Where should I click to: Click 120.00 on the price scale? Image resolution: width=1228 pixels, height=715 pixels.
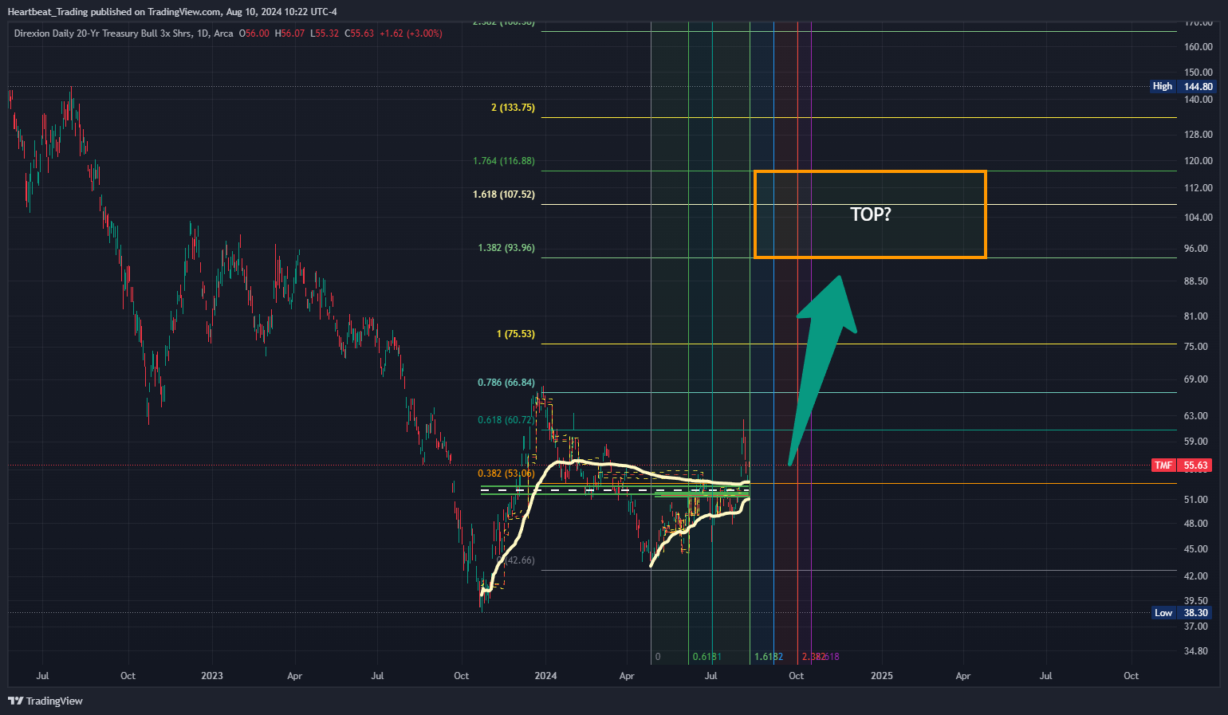pyautogui.click(x=1198, y=161)
